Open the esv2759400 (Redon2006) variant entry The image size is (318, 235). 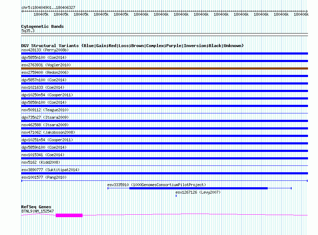(40, 72)
